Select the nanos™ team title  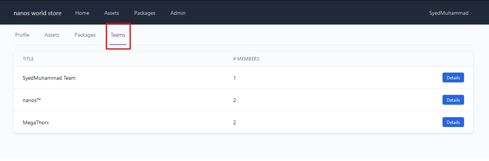32,100
